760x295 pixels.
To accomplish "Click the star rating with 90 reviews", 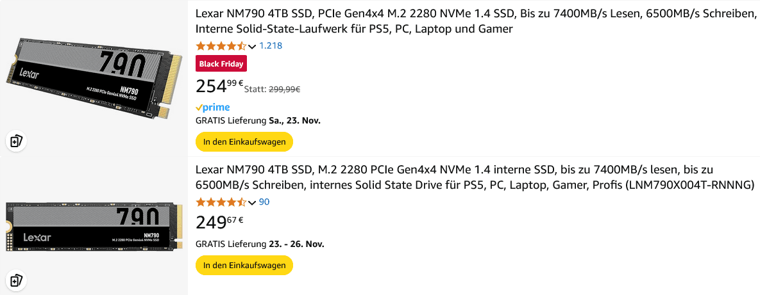I will pyautogui.click(x=221, y=202).
